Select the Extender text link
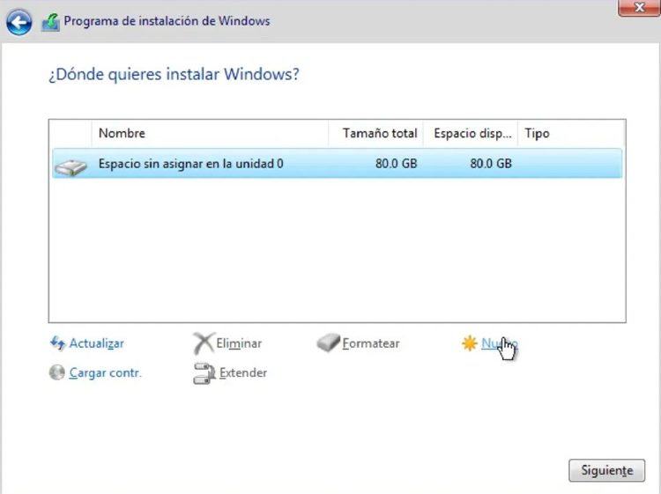661x494 pixels. pyautogui.click(x=243, y=372)
